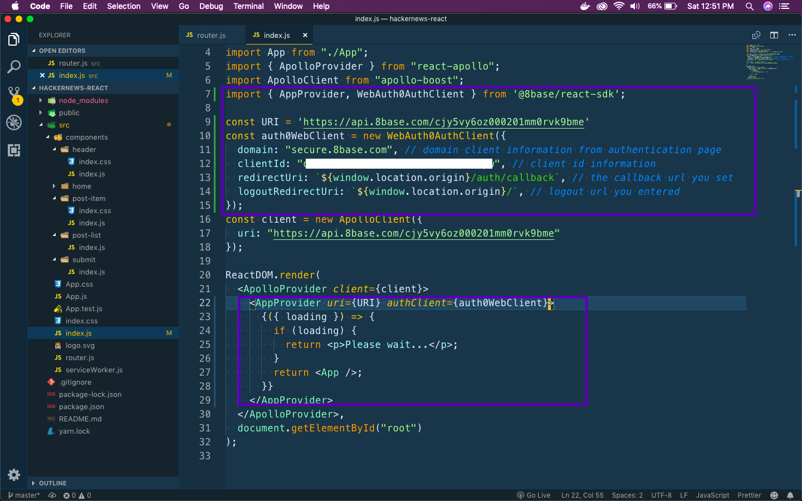Click the feedback smiley in status bar
Screen dimensions: 802x501
pyautogui.click(x=774, y=495)
